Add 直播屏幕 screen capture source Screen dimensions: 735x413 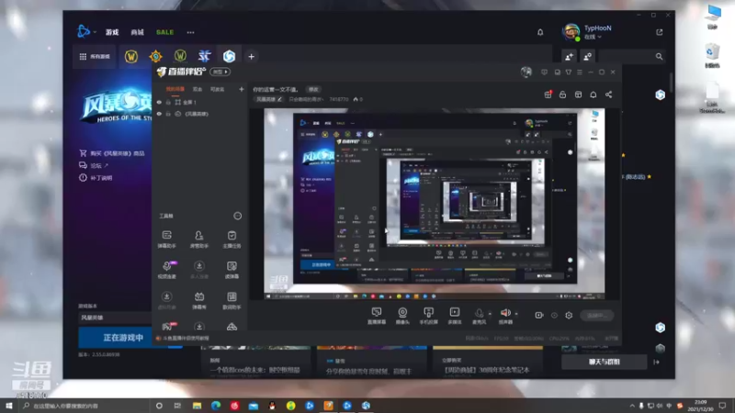pyautogui.click(x=377, y=316)
